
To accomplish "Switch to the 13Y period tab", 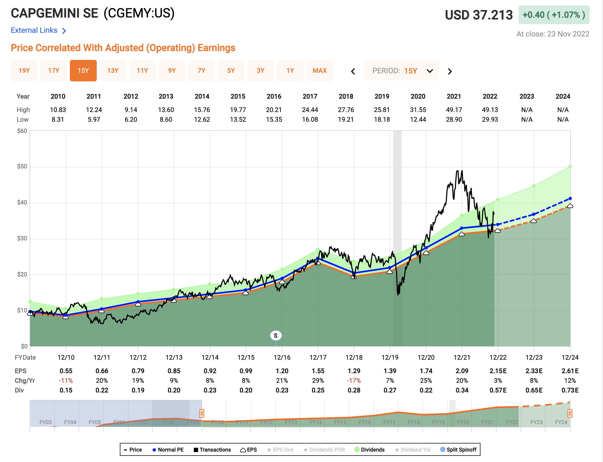I will click(113, 71).
